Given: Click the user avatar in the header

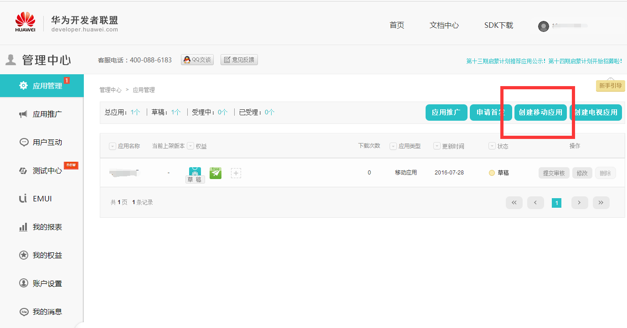Looking at the screenshot, I should coord(543,26).
